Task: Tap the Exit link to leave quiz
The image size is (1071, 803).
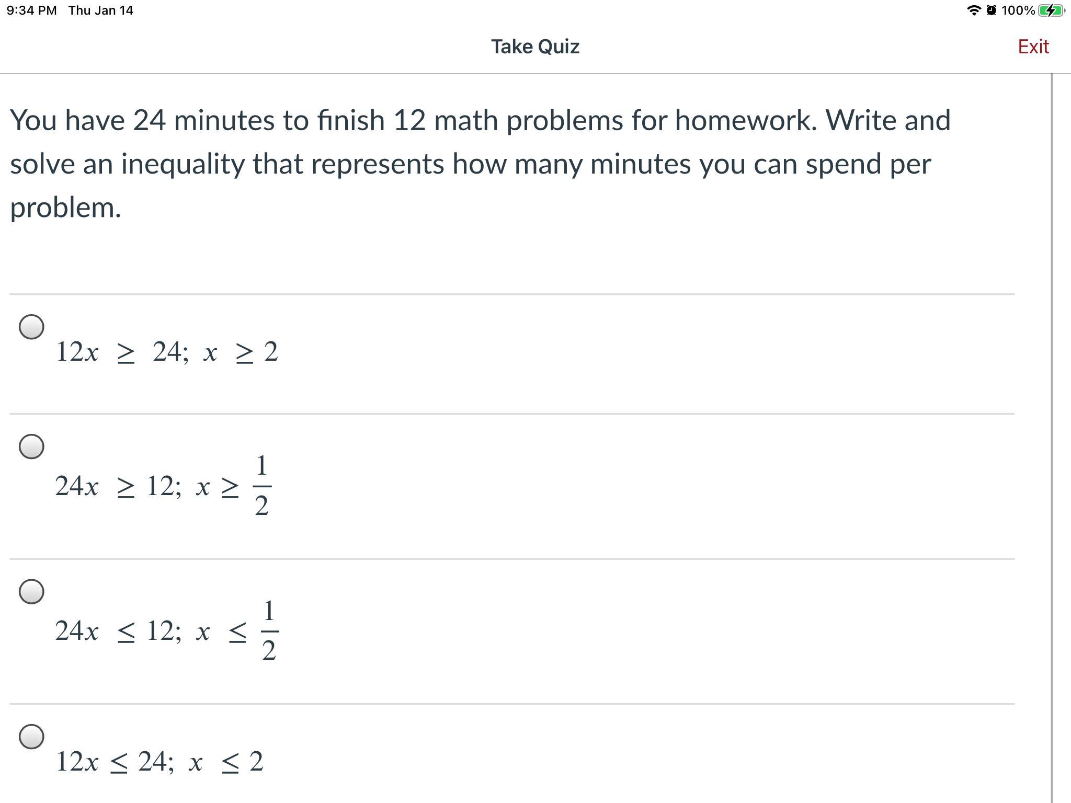Action: (x=1033, y=47)
